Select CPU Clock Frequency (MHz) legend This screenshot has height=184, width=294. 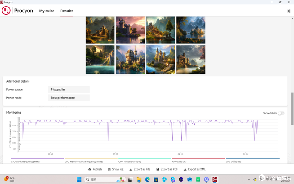tap(37, 161)
